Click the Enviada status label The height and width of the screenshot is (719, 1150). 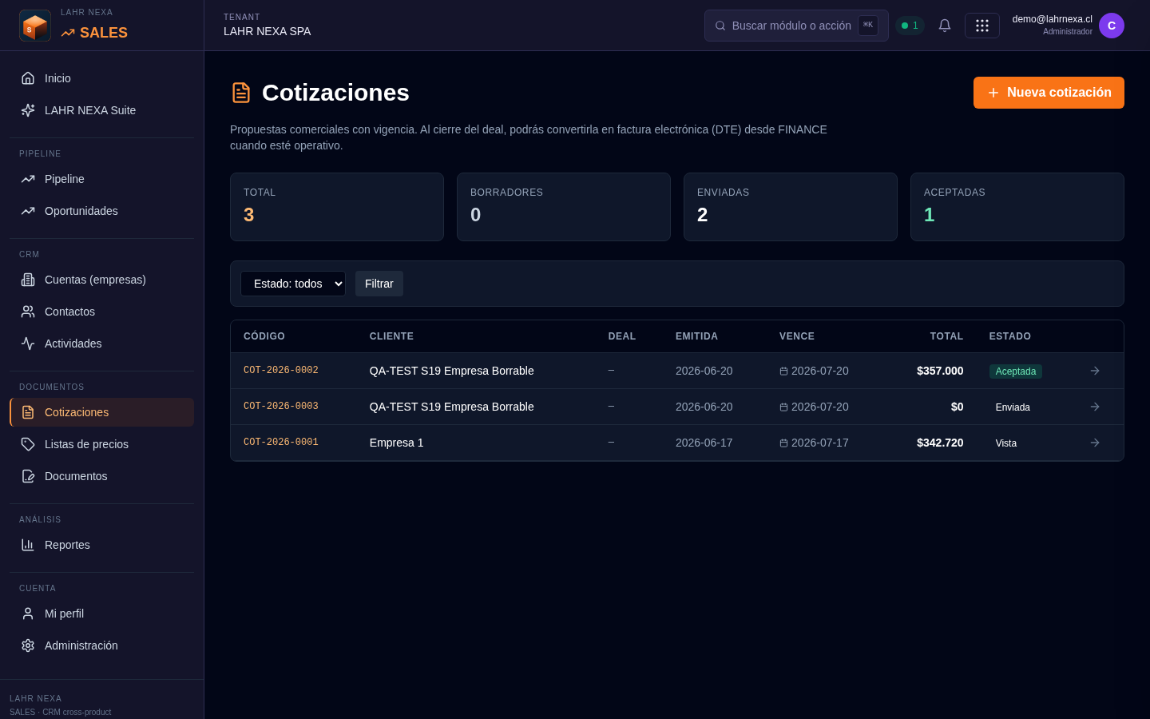(x=1013, y=407)
